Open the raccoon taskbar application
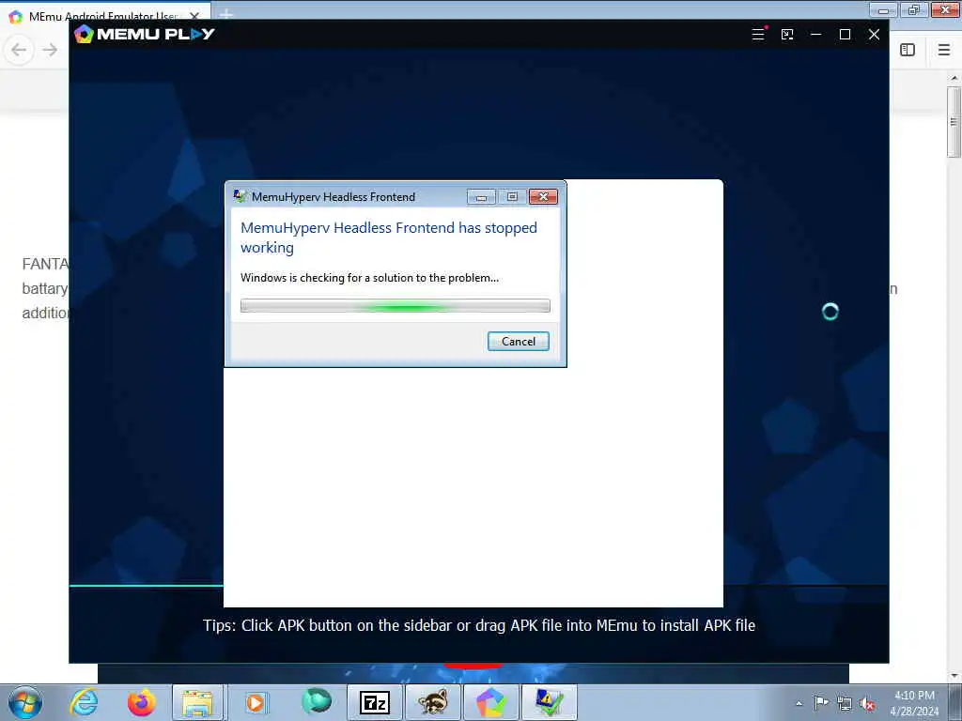The height and width of the screenshot is (721, 962). point(433,702)
